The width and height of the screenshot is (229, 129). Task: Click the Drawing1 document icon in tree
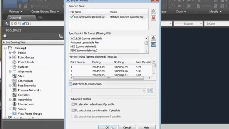point(10,48)
